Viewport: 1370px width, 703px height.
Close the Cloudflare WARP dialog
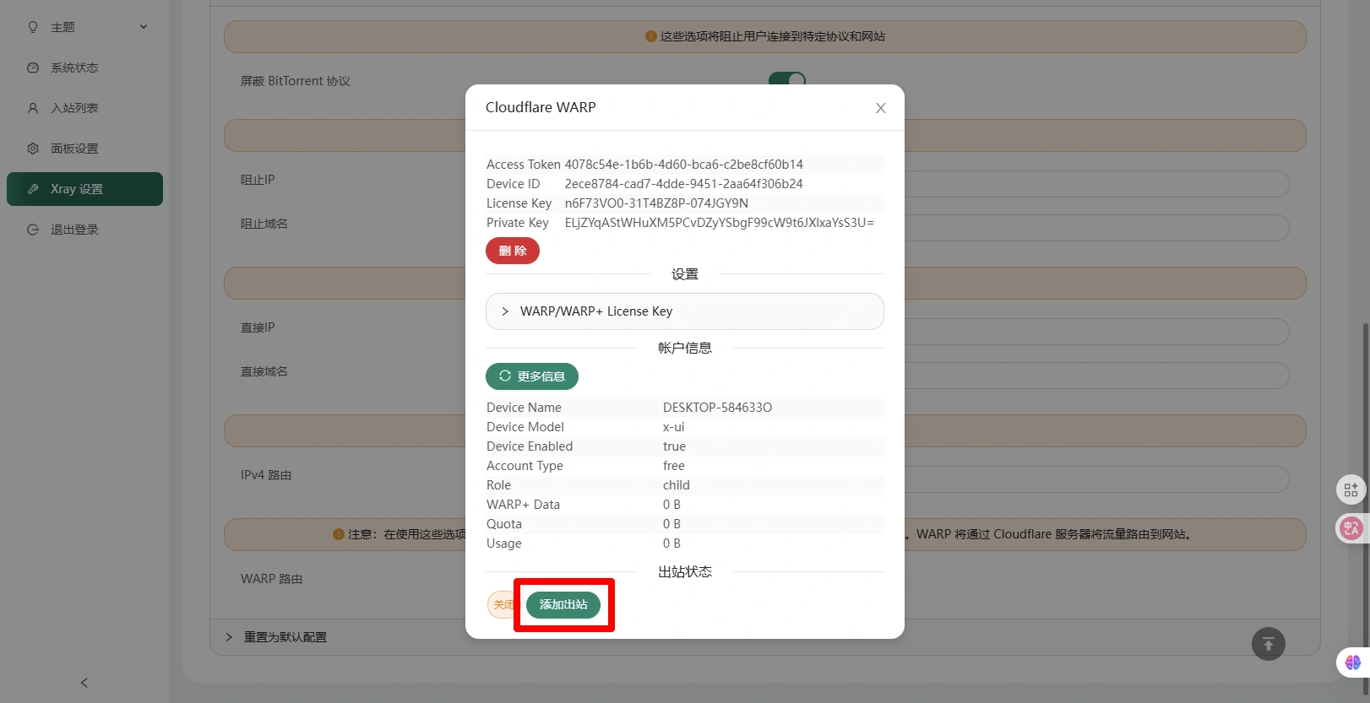(x=880, y=108)
